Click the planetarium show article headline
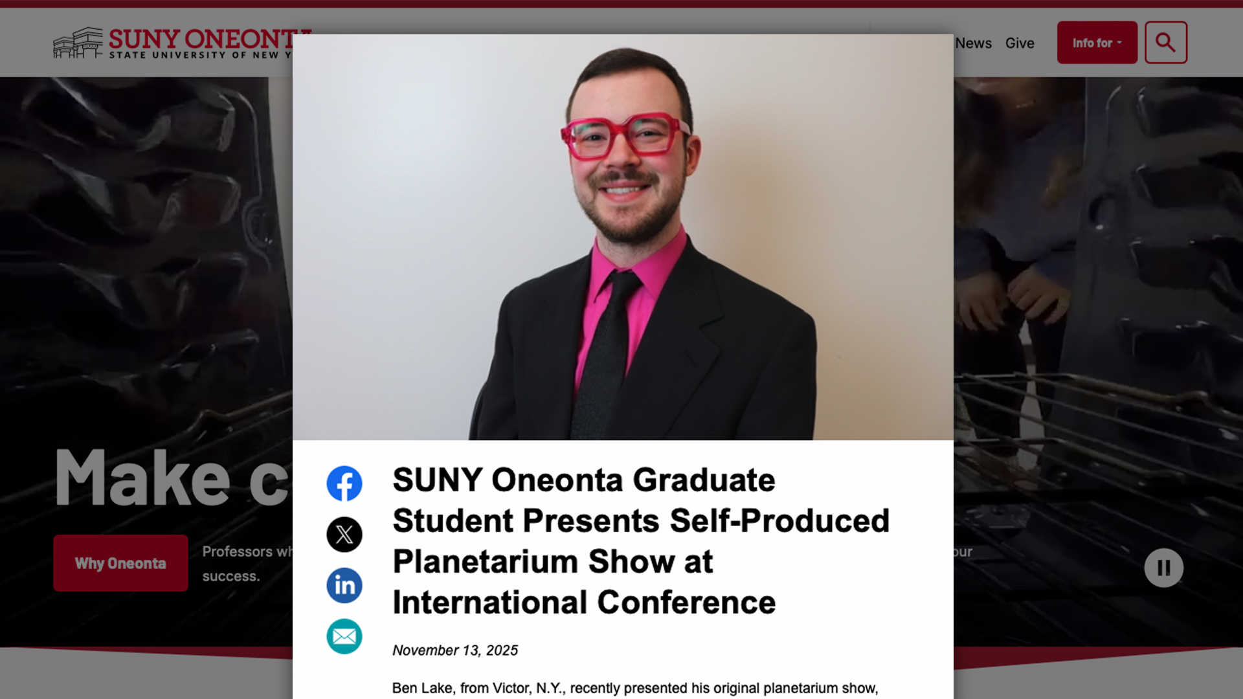 click(641, 541)
